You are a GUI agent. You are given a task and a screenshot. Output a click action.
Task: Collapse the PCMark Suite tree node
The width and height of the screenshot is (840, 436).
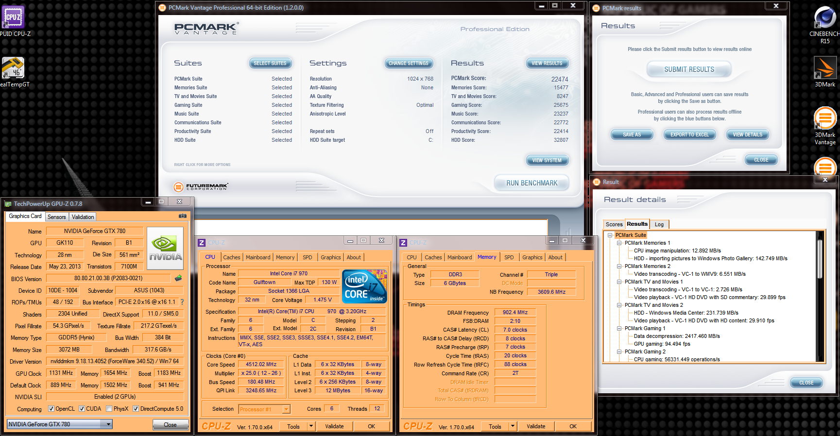[610, 235]
